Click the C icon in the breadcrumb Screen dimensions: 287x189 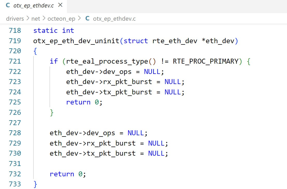[87, 18]
